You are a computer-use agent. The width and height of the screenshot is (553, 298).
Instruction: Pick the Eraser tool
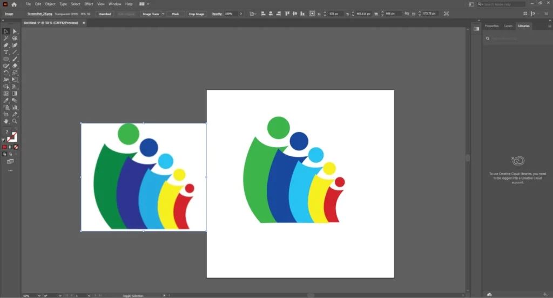pos(15,66)
